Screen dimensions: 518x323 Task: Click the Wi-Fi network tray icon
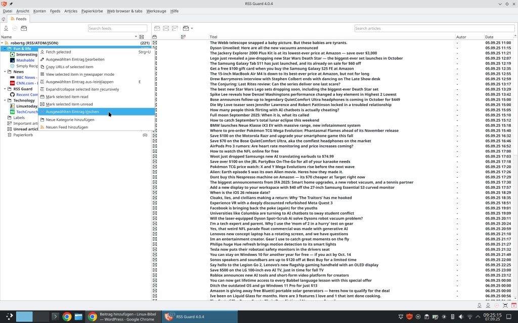(469, 317)
